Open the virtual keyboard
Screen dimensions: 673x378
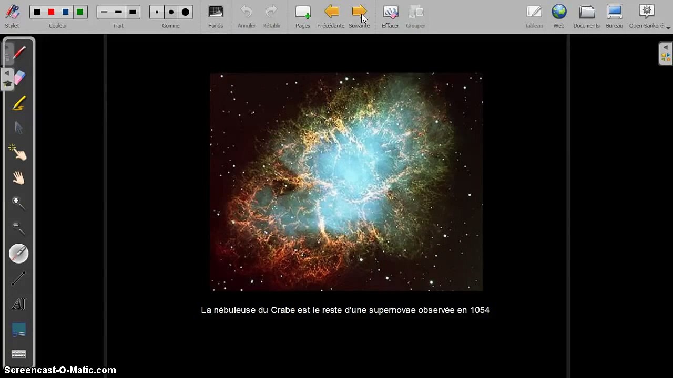(x=19, y=354)
